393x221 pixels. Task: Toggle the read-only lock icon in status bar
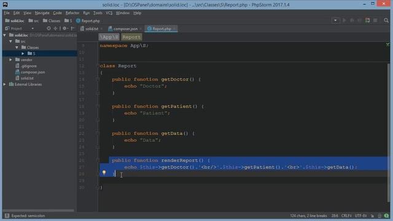pos(373,215)
